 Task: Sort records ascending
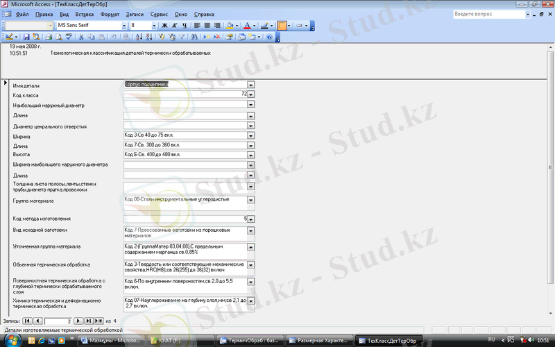(x=139, y=37)
